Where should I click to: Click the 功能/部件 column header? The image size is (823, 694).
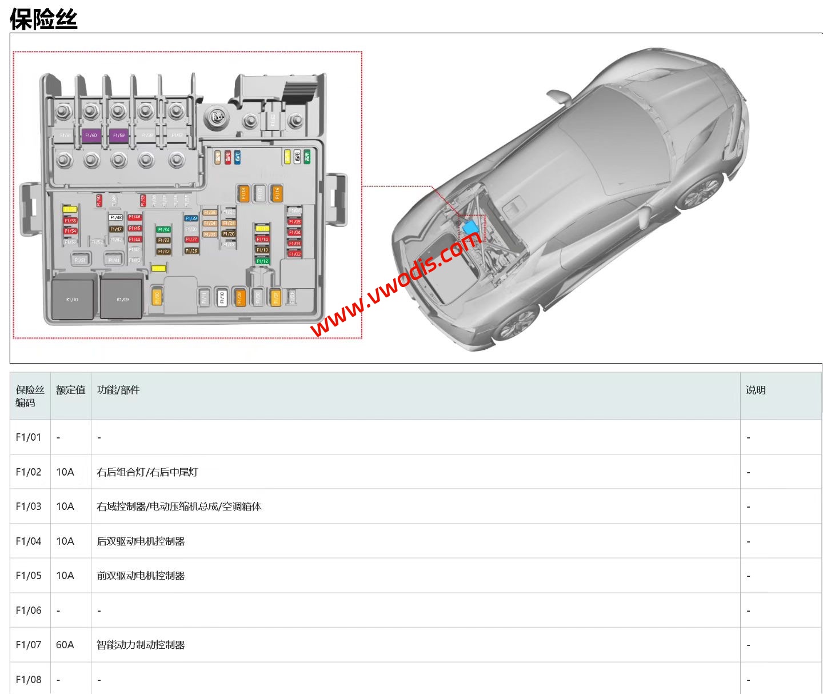[118, 390]
